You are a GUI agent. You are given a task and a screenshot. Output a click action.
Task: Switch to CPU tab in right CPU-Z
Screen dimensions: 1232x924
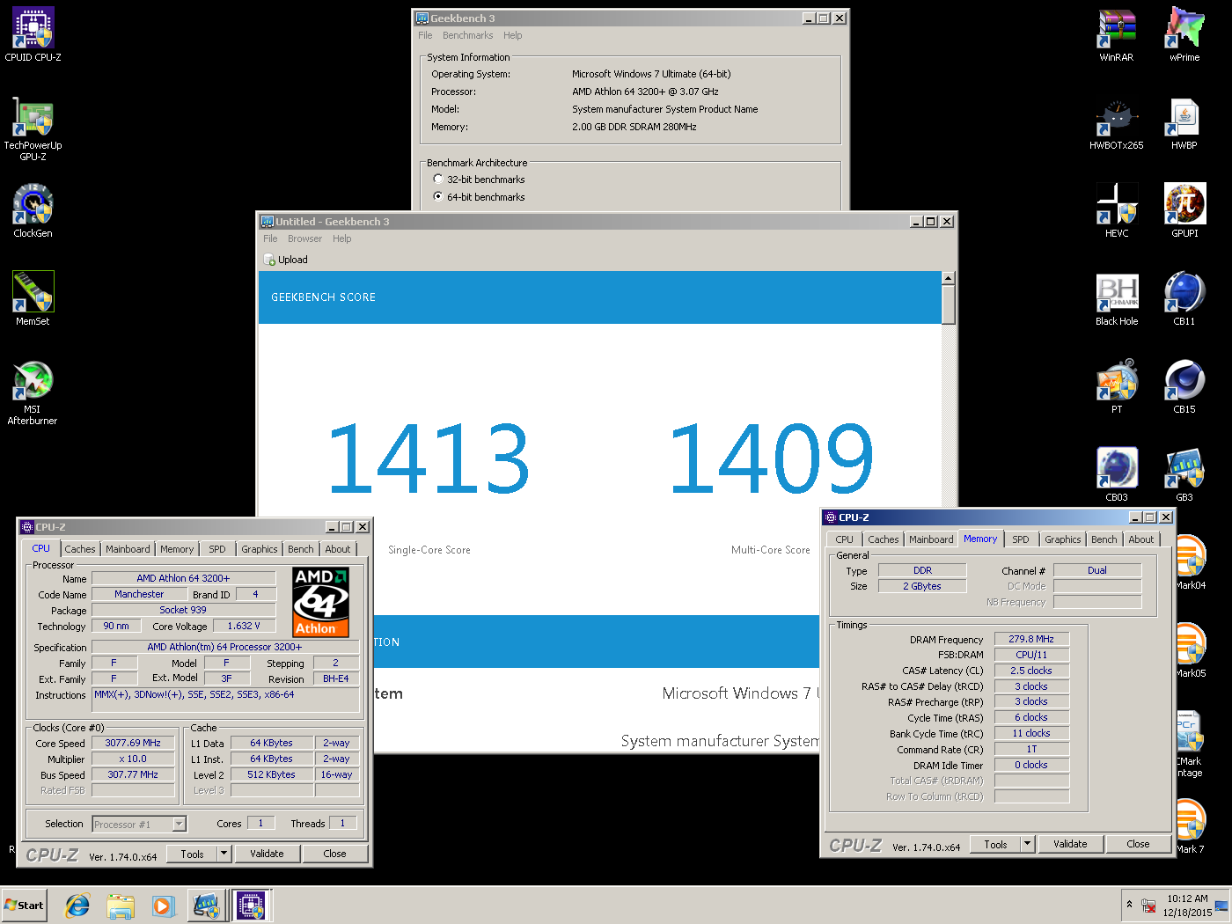tap(845, 539)
